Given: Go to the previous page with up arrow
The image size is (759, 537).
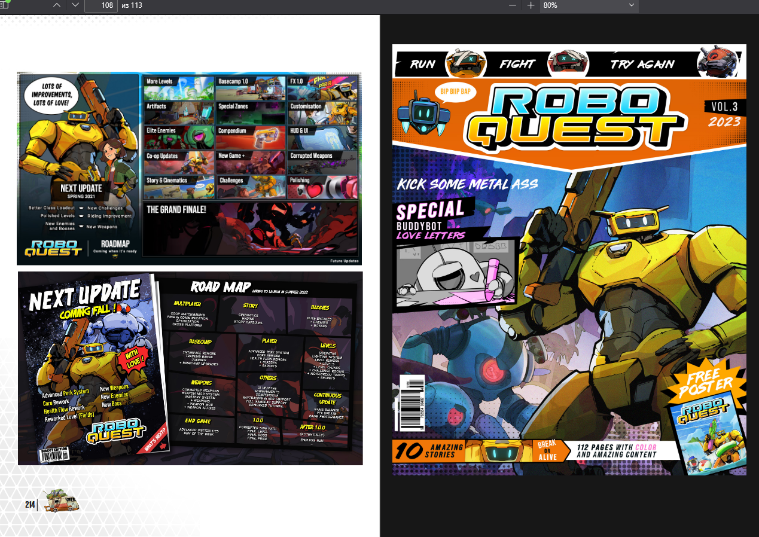Looking at the screenshot, I should point(57,5).
